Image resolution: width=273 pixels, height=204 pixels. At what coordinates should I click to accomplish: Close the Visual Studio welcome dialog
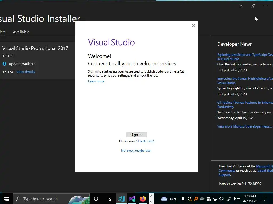[194, 25]
